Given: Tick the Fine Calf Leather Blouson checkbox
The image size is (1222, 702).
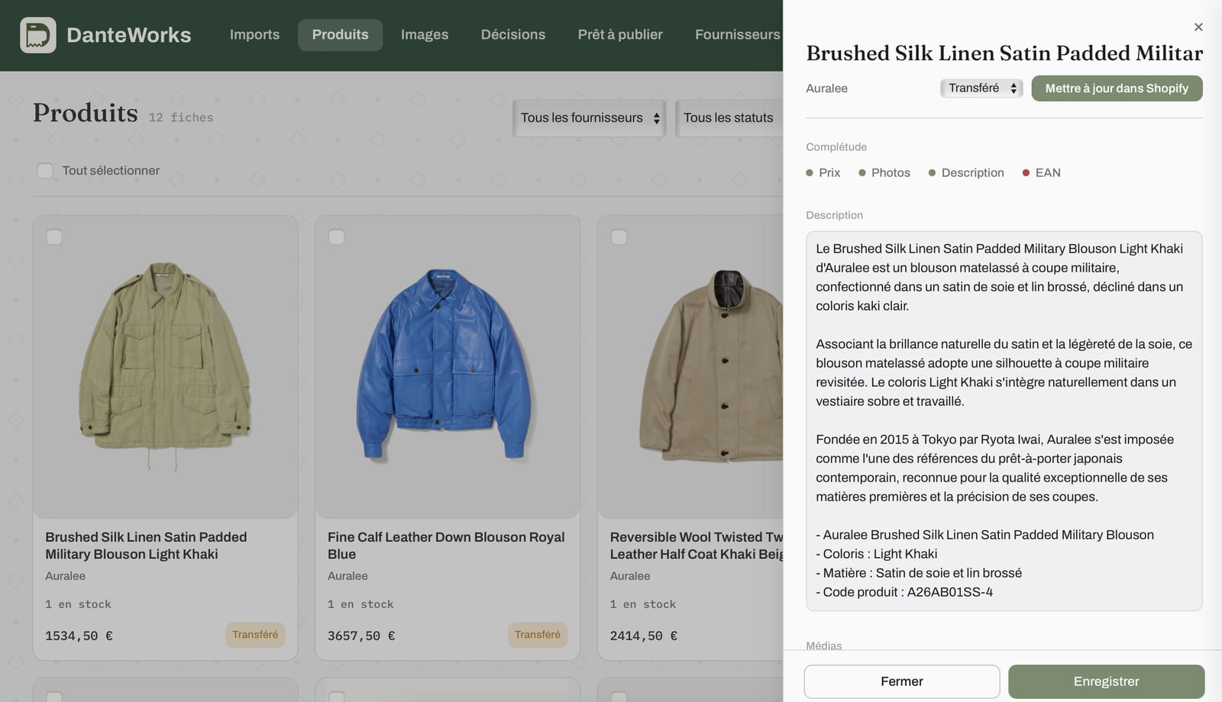Looking at the screenshot, I should click(337, 237).
